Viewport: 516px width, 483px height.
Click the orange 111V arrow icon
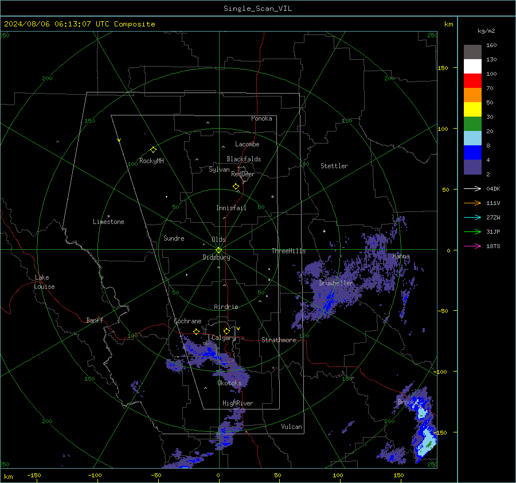(x=472, y=203)
